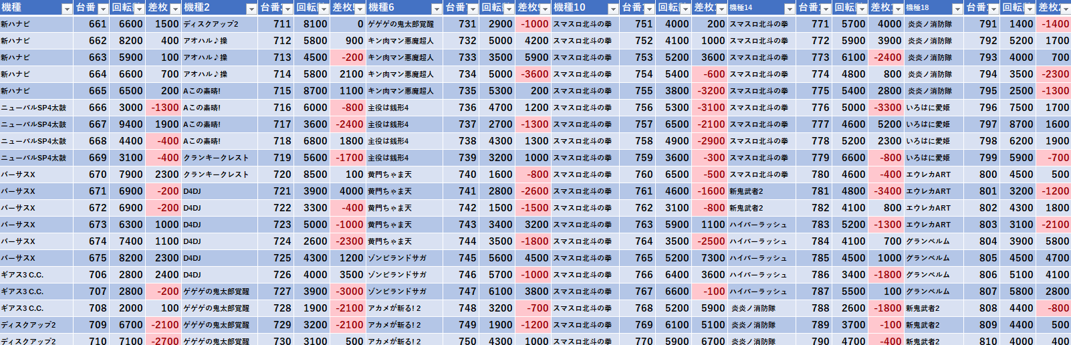Select the 7900 rotation cell
The height and width of the screenshot is (345, 1071).
tap(127, 175)
